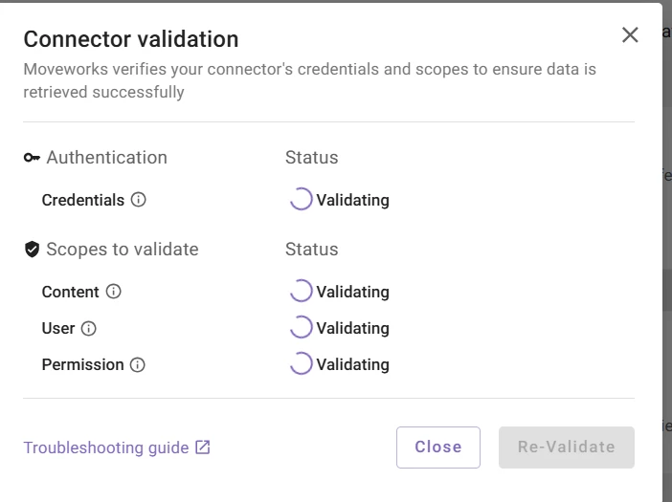
Task: Click the User scope label
Action: 58,328
